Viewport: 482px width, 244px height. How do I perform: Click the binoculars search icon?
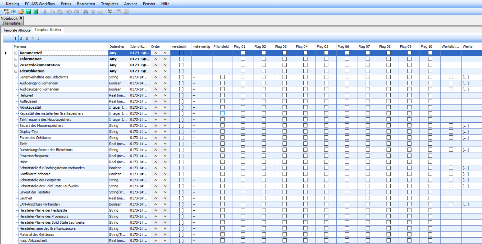point(86,11)
